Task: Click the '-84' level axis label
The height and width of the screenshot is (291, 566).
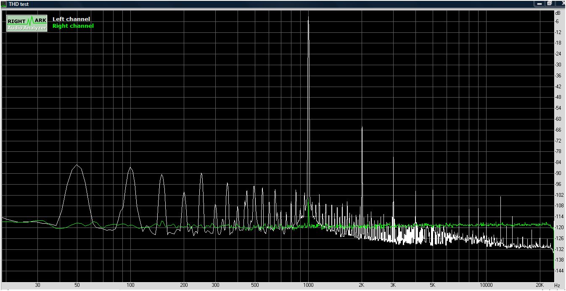Action: point(558,162)
